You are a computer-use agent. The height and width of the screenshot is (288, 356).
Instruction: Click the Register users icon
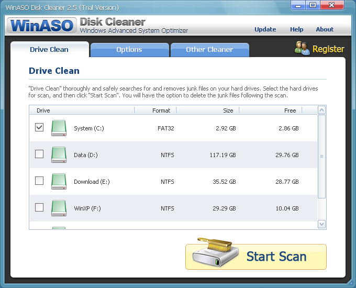[x=302, y=48]
